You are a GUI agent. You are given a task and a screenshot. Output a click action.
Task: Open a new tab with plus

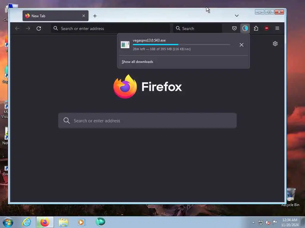(x=95, y=16)
